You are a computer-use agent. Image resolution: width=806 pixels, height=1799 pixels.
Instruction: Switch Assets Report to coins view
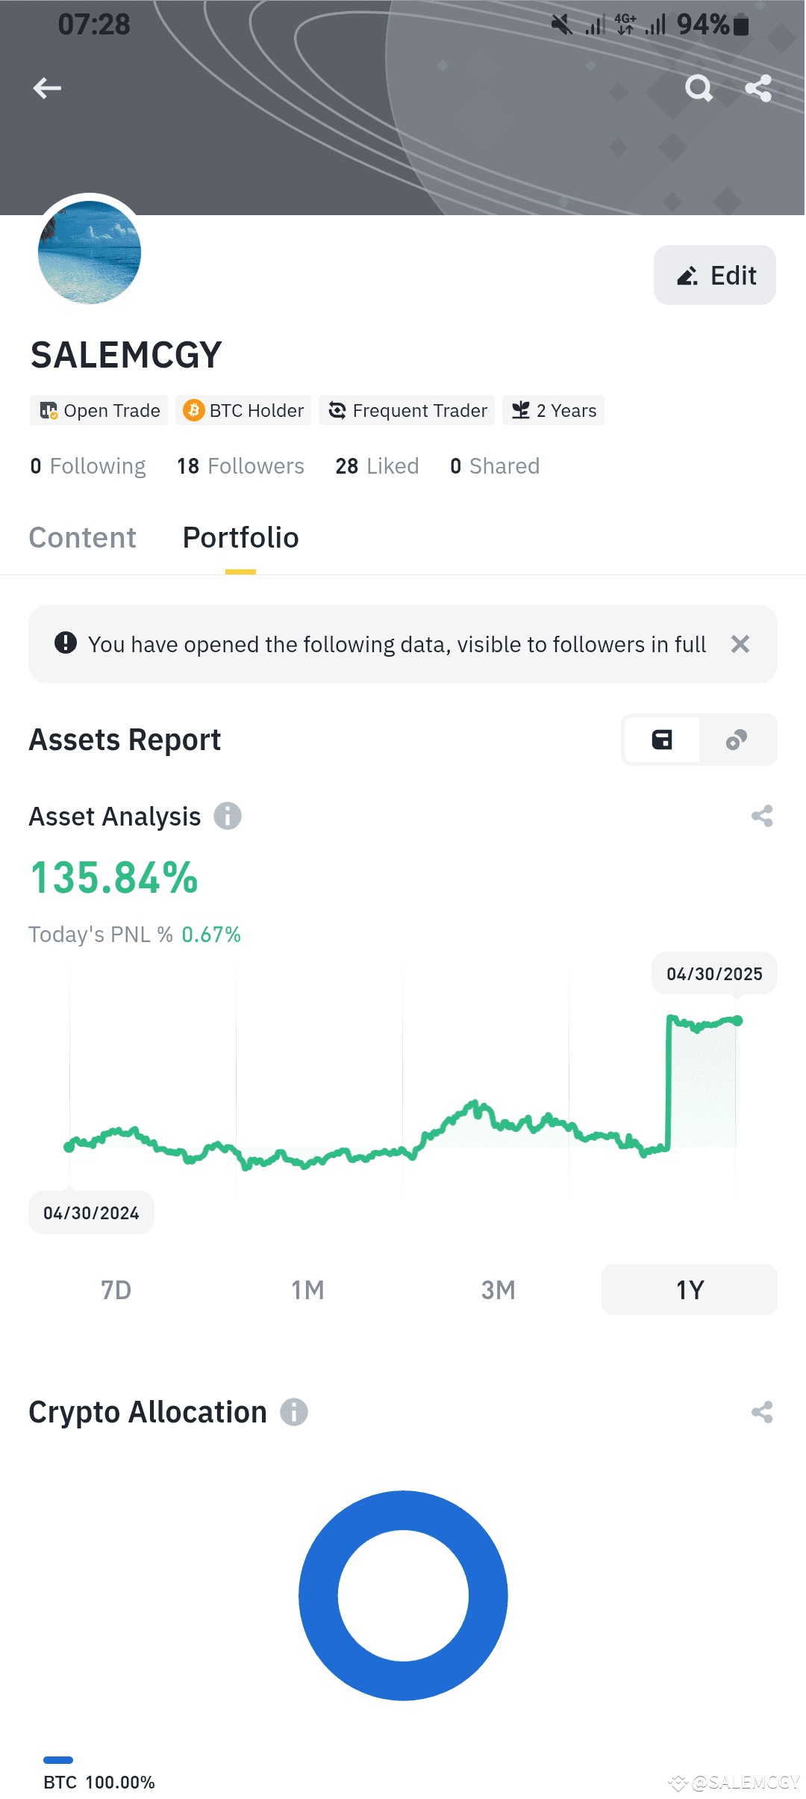pos(737,740)
